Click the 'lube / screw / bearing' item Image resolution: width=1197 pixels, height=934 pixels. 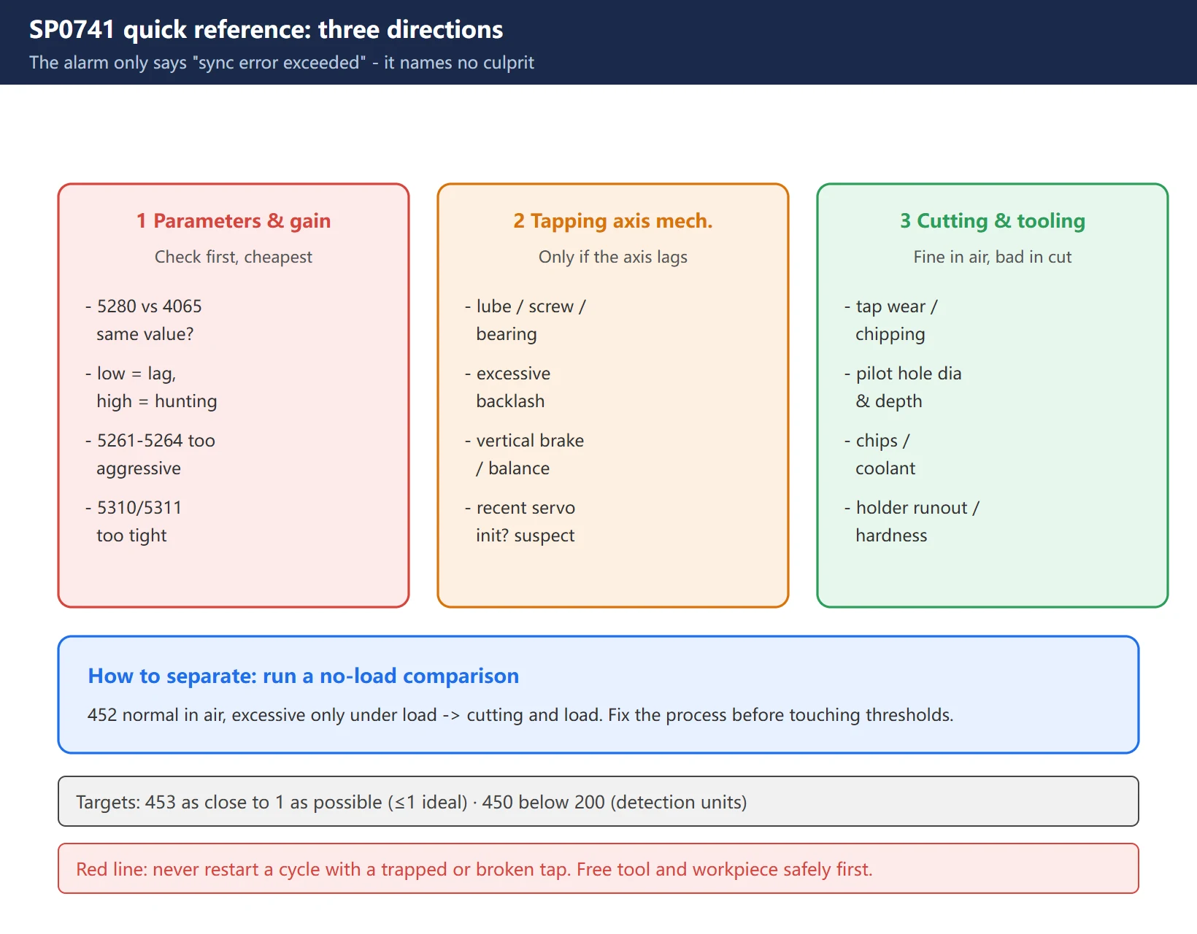[526, 320]
